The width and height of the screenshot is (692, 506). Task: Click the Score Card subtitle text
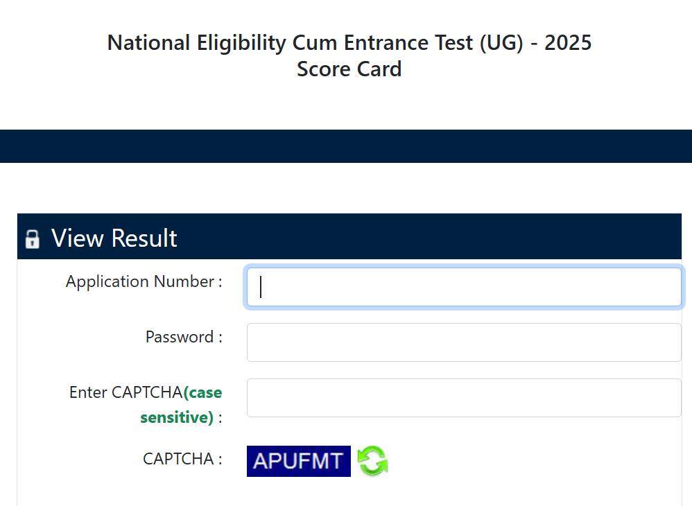[349, 69]
